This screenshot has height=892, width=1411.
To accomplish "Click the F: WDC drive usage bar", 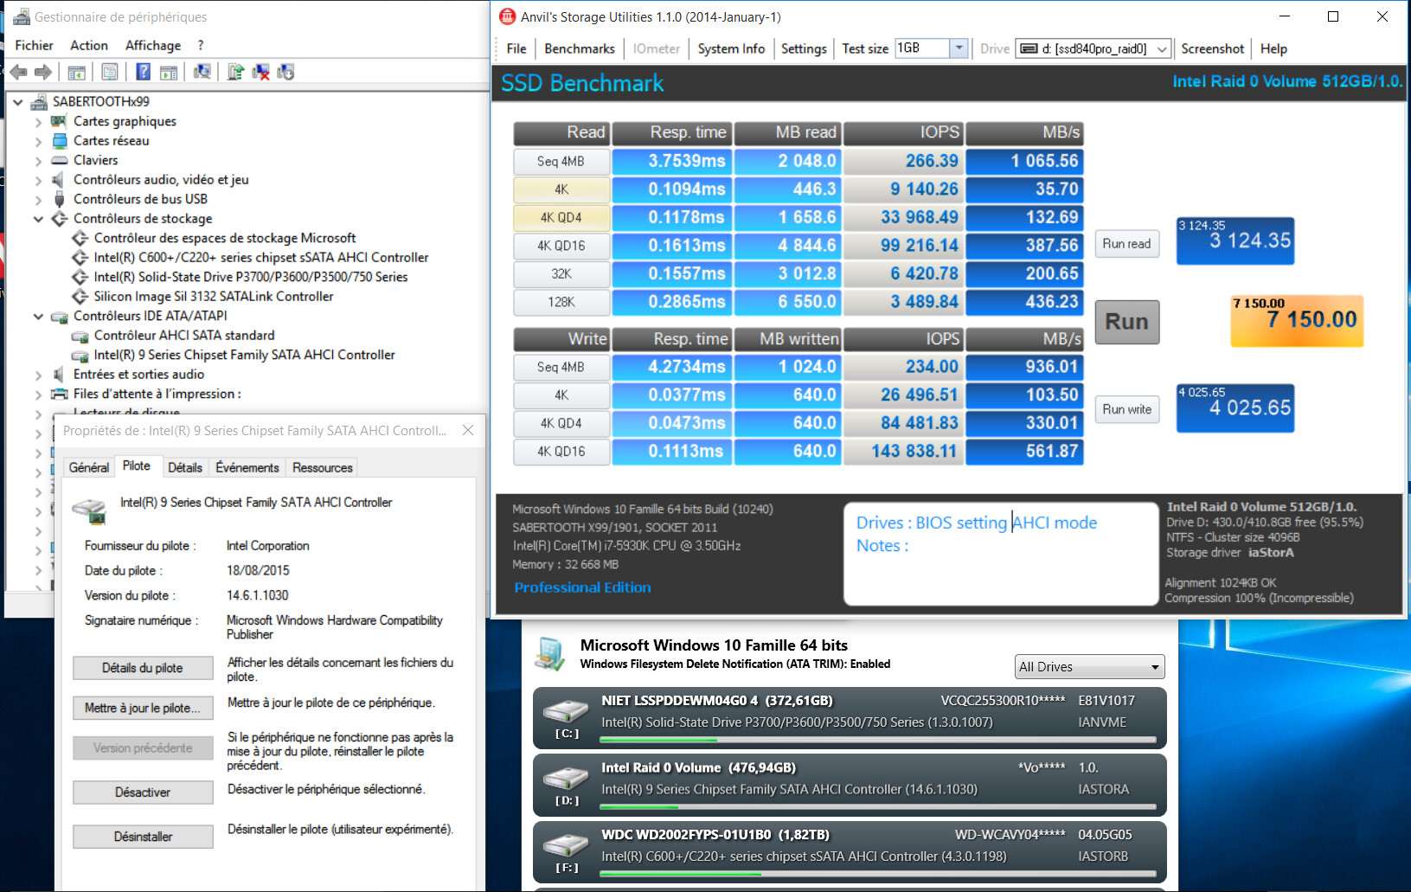I will click(x=877, y=874).
